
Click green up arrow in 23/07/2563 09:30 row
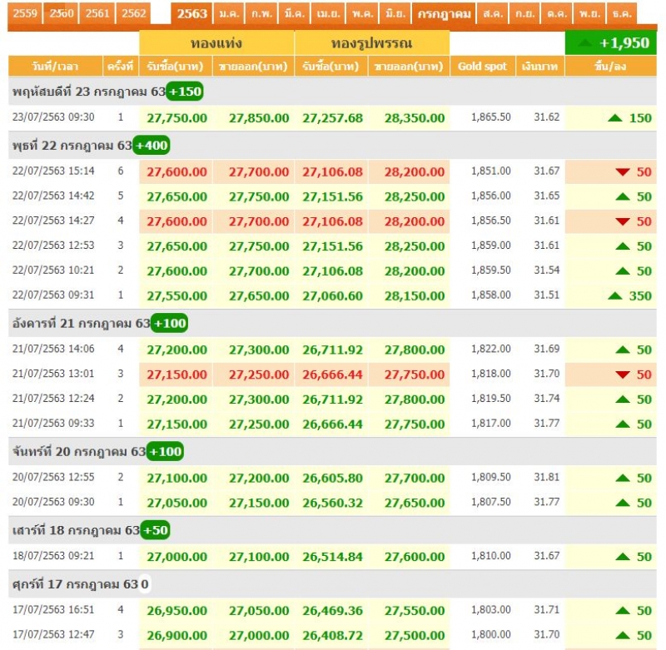point(615,118)
